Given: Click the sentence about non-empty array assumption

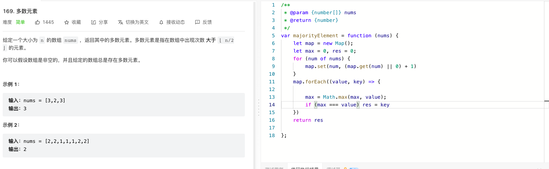Looking at the screenshot, I should pos(72,60).
